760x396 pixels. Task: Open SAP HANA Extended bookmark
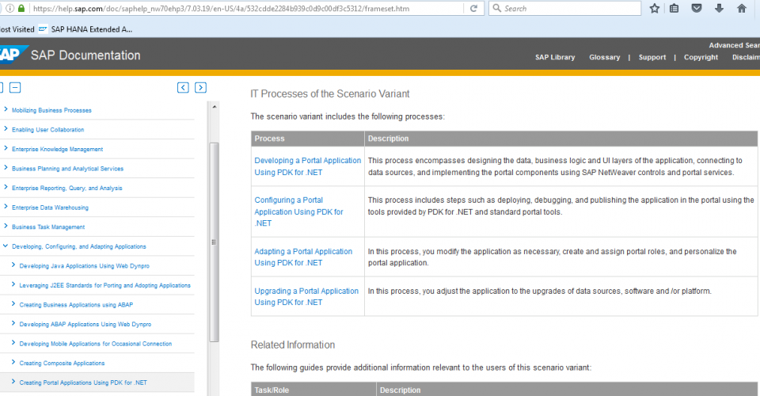[x=85, y=29]
